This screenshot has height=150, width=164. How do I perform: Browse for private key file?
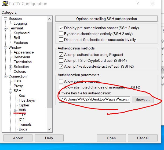143,99
